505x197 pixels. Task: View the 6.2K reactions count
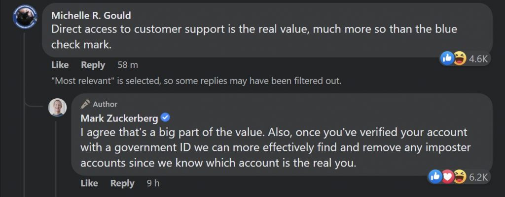478,177
